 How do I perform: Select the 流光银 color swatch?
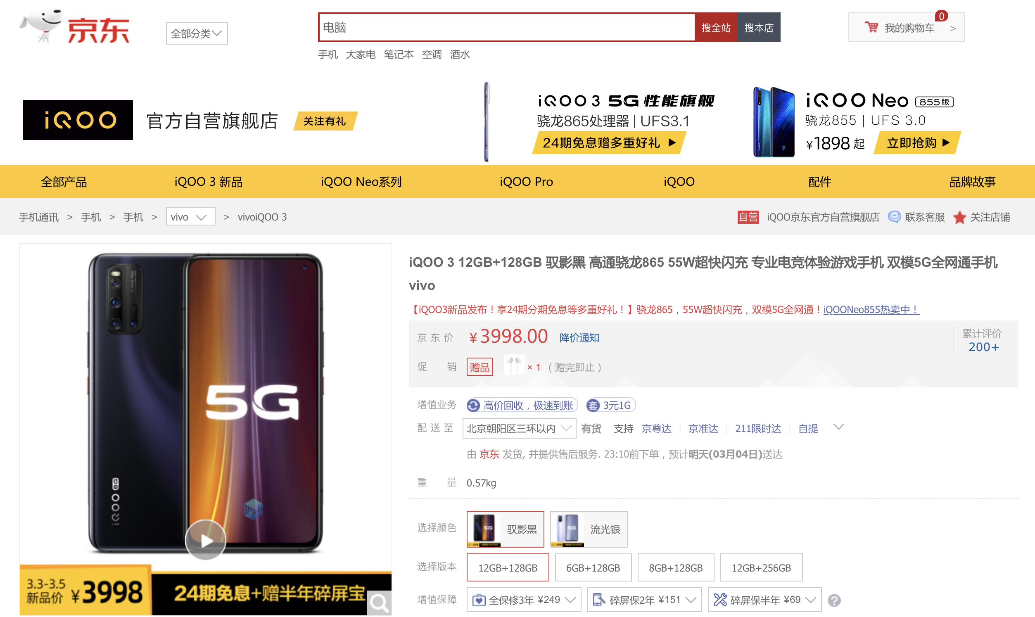pyautogui.click(x=588, y=529)
